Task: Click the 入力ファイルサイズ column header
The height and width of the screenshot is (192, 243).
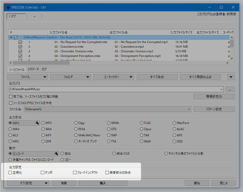Action: click(182, 32)
